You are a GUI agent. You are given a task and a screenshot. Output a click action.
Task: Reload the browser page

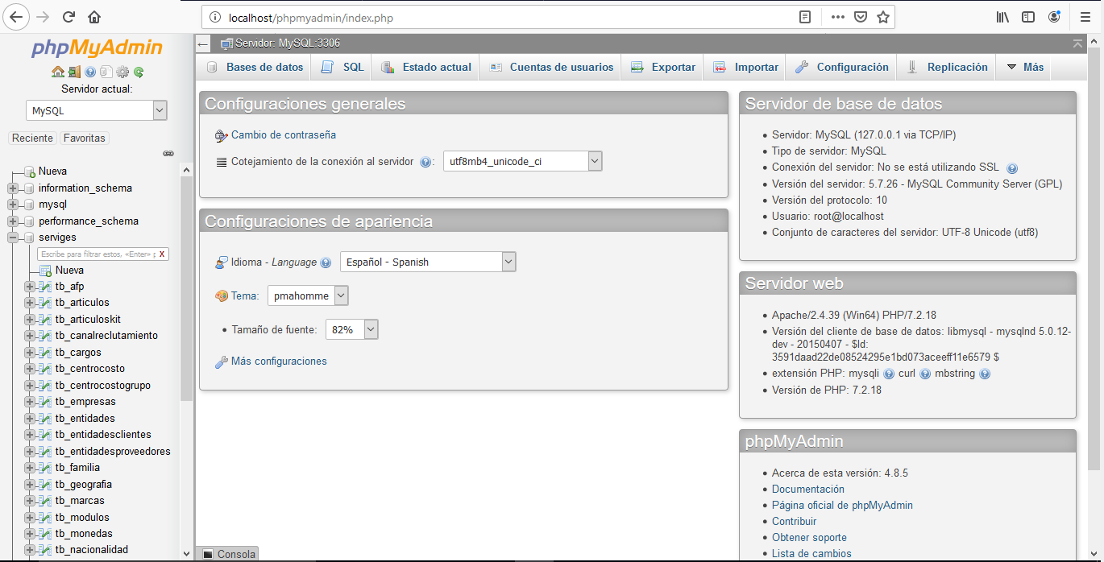pos(68,16)
